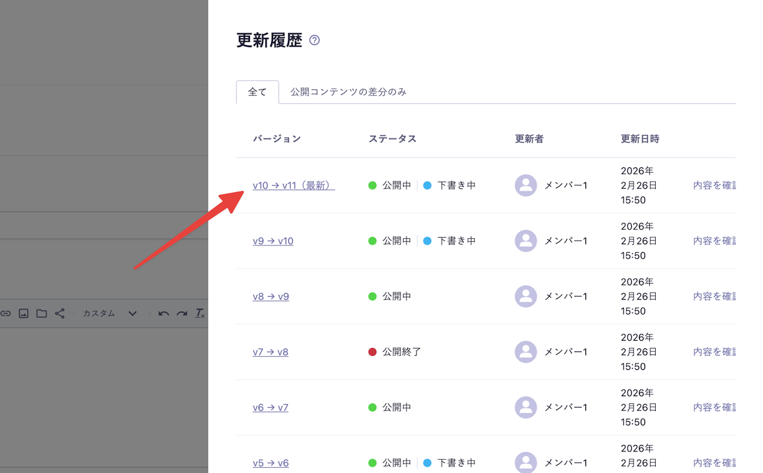The width and height of the screenshot is (763, 473).
Task: Click 公開中 status in v8 → v9 row
Action: pyautogui.click(x=390, y=296)
